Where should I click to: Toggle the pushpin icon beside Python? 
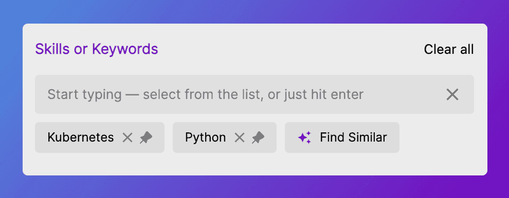coord(258,137)
